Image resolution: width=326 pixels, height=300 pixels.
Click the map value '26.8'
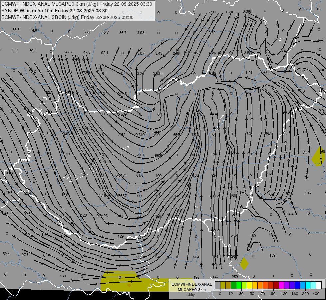point(15,50)
